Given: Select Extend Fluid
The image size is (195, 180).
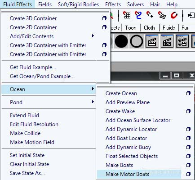Looking at the screenshot, I should (24, 115).
